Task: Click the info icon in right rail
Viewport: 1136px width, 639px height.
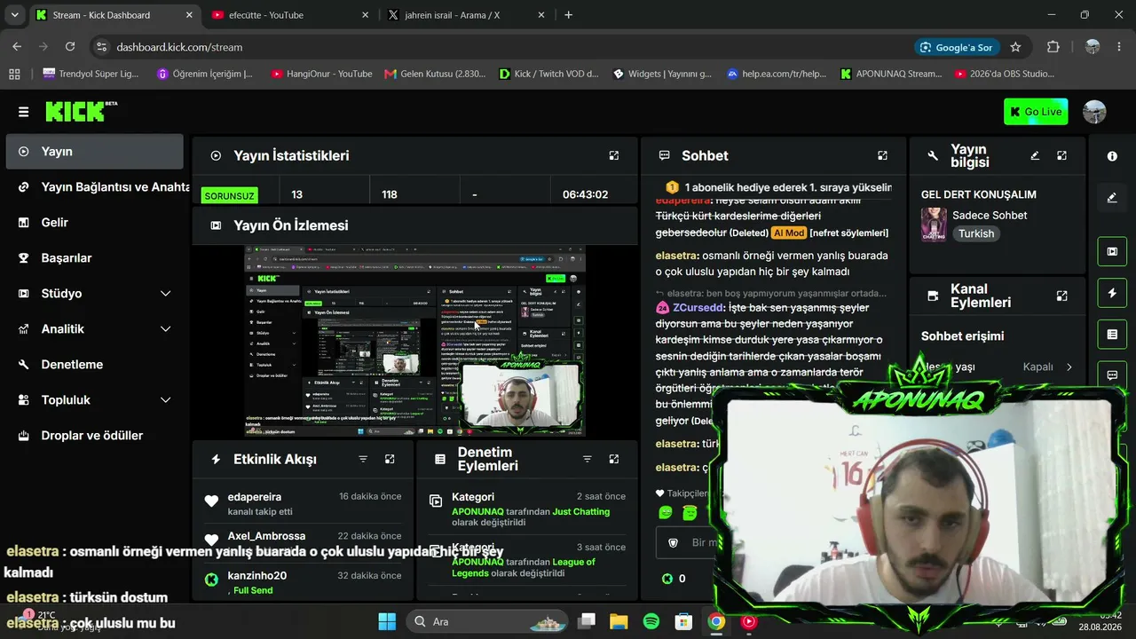Action: coord(1112,156)
